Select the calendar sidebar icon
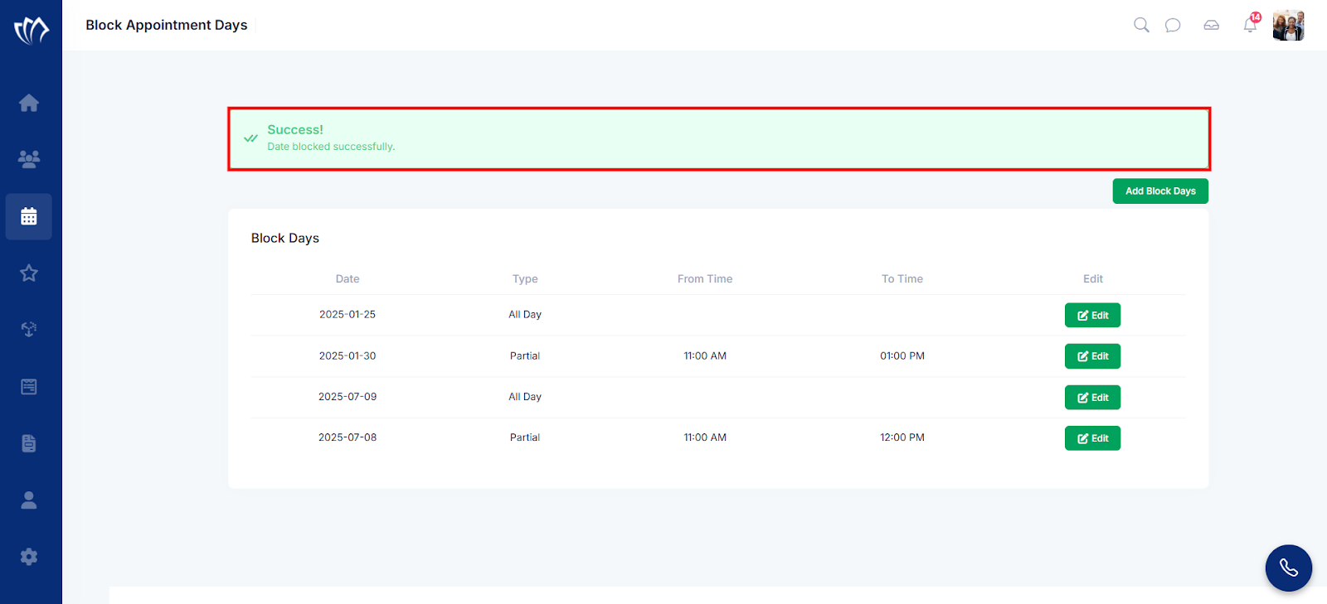 29,217
